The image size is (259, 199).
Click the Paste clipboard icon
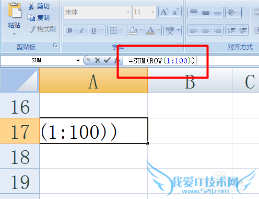pyautogui.click(x=14, y=10)
